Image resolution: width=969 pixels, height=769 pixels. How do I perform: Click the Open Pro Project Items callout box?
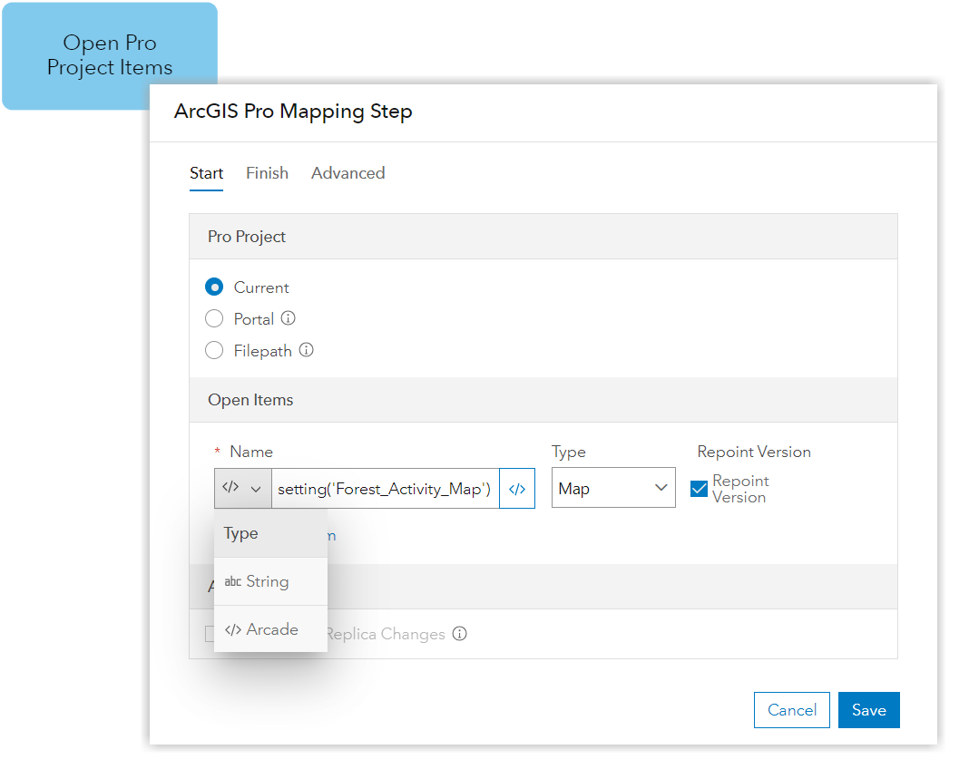pyautogui.click(x=109, y=55)
